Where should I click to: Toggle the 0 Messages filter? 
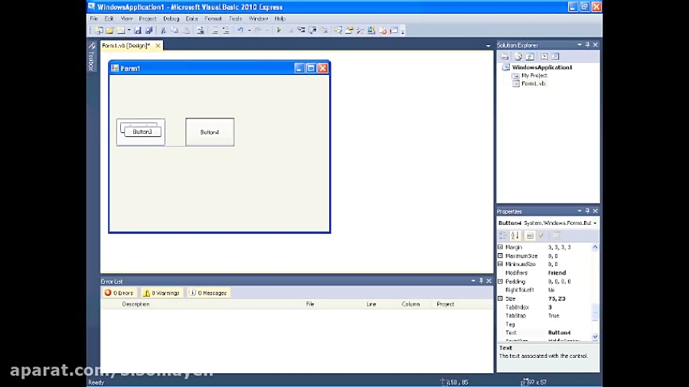coord(208,293)
